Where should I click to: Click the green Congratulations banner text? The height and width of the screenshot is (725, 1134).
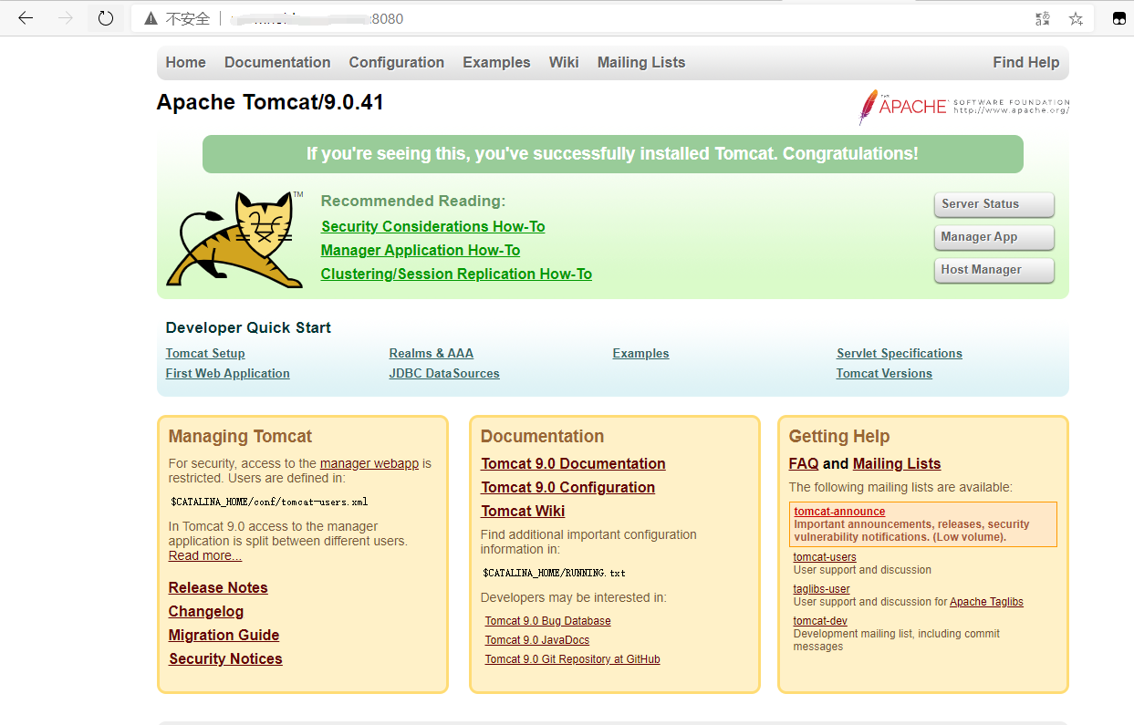[612, 154]
